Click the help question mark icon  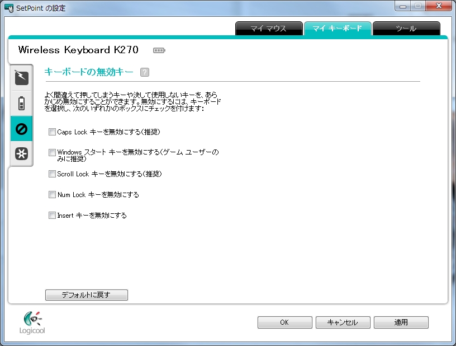click(145, 72)
